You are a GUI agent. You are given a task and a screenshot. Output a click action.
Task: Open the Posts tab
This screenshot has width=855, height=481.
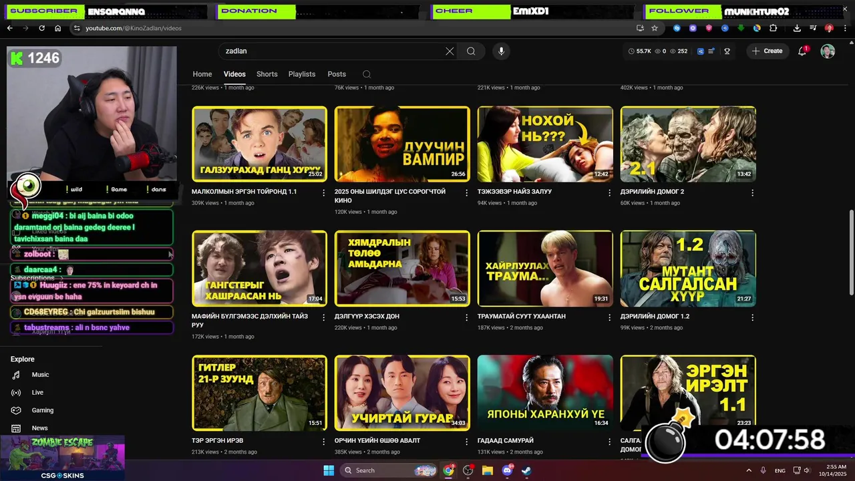click(337, 74)
